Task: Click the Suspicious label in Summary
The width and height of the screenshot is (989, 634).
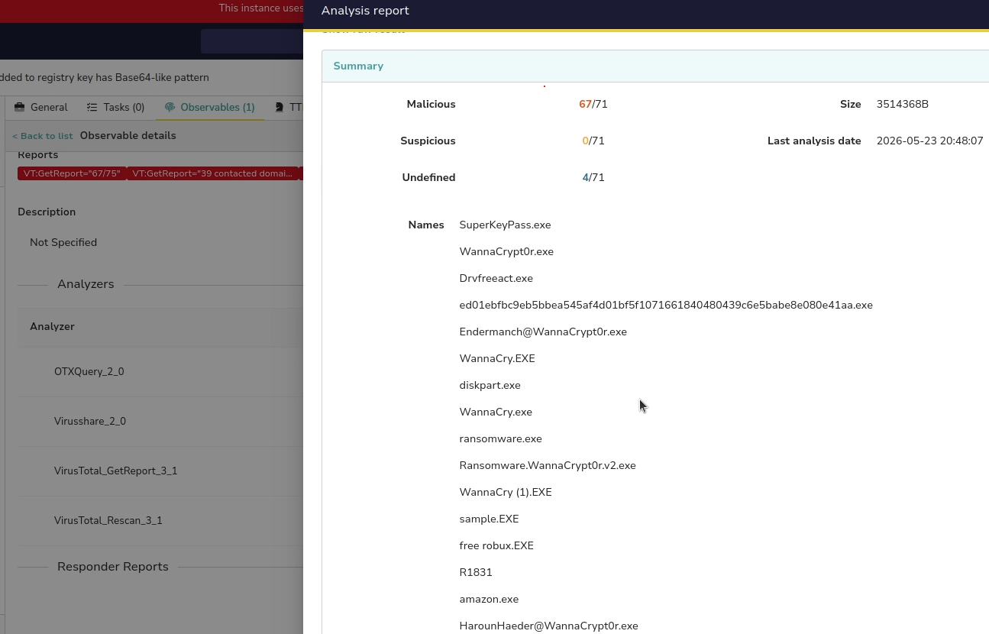Action: 428,141
